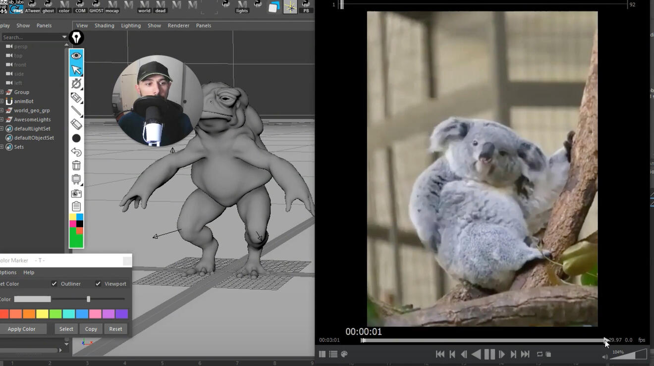Click the trash can icon in the sketch toolbar
Image resolution: width=654 pixels, height=366 pixels.
[76, 165]
